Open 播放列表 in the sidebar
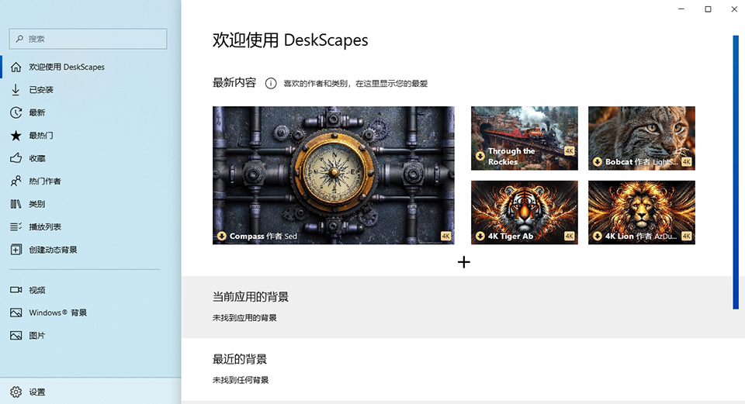Image resolution: width=745 pixels, height=404 pixels. (90, 226)
